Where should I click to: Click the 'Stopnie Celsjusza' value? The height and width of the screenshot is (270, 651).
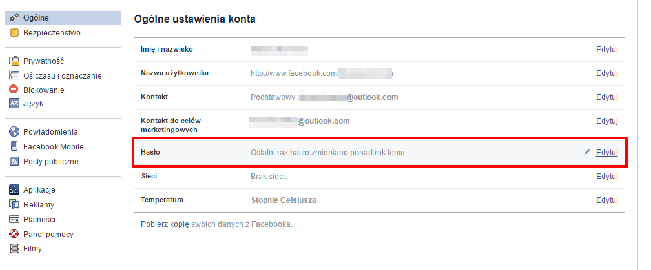[x=284, y=200]
